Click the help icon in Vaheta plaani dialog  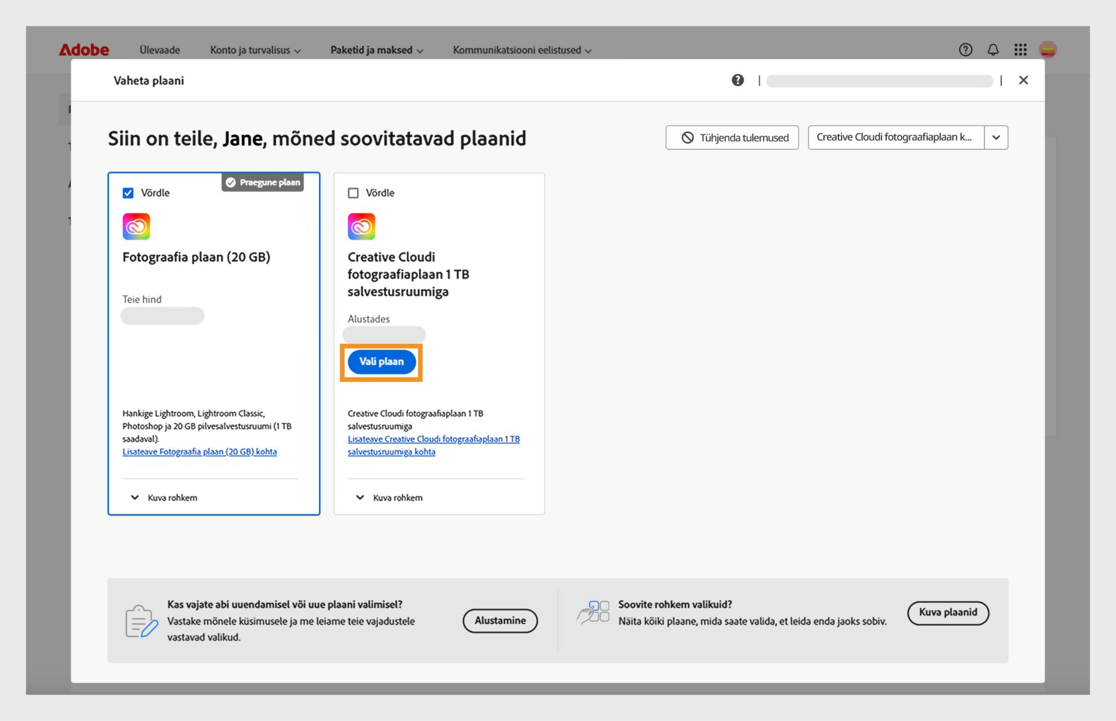[x=738, y=80]
